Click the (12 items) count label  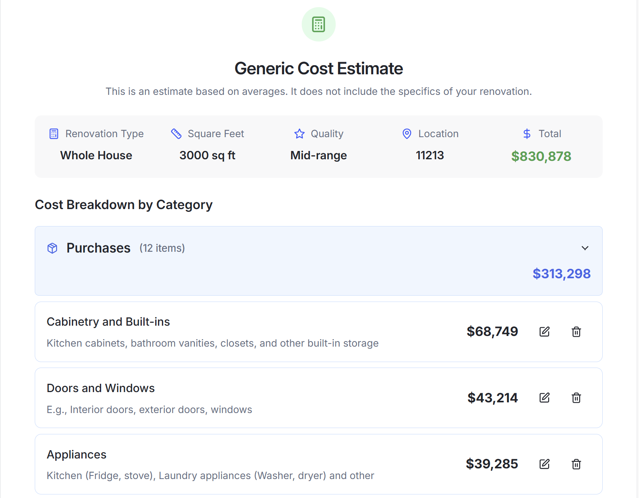162,248
